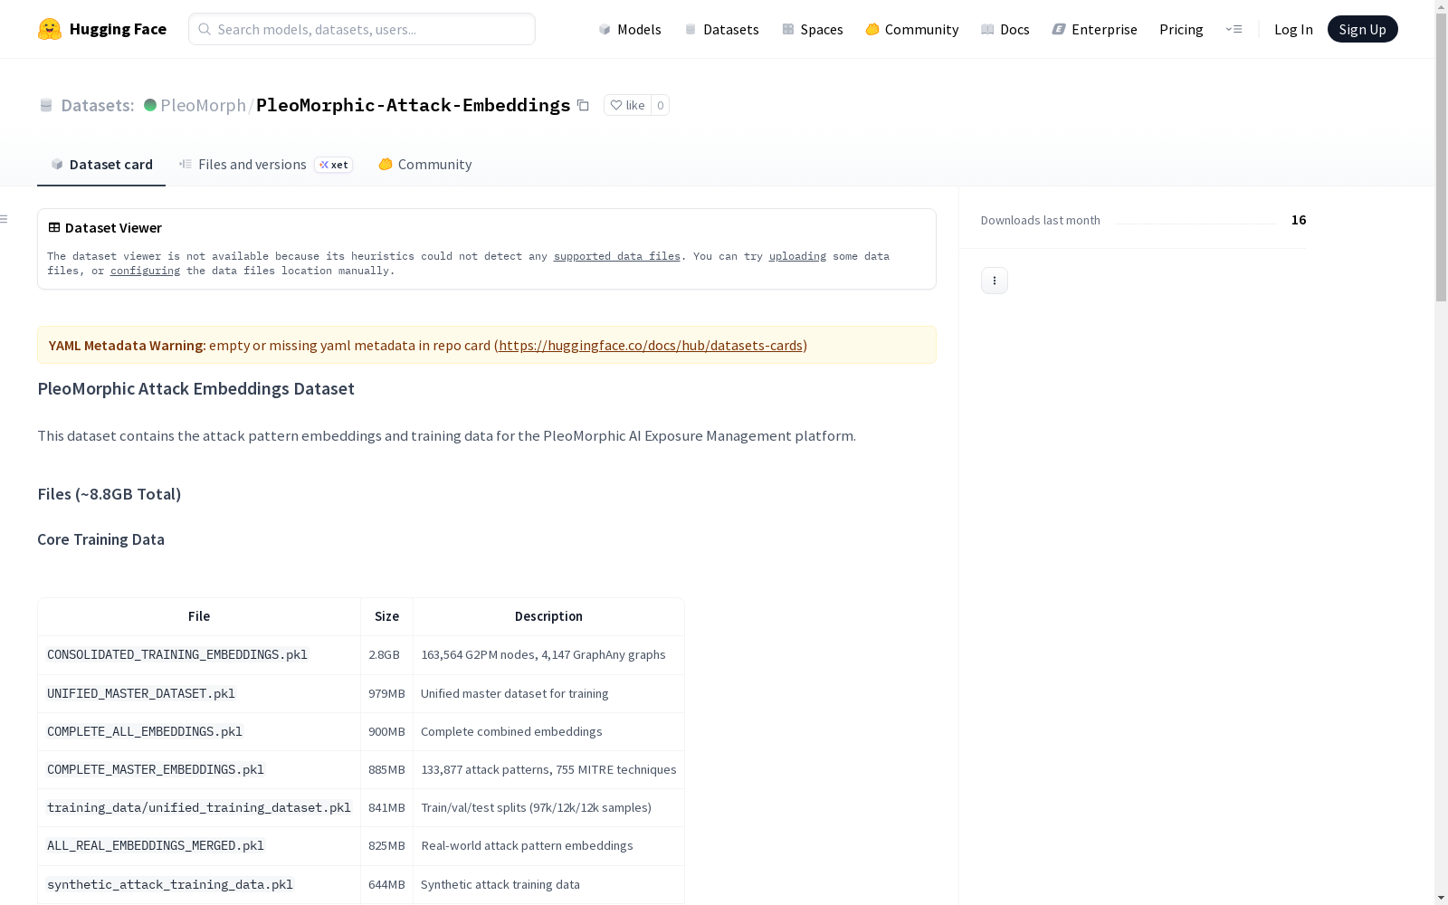
Task: Click the 'Core Training Data' heading
Action: 101,539
